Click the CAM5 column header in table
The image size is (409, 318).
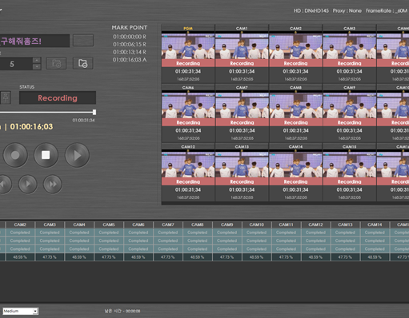[109, 225]
